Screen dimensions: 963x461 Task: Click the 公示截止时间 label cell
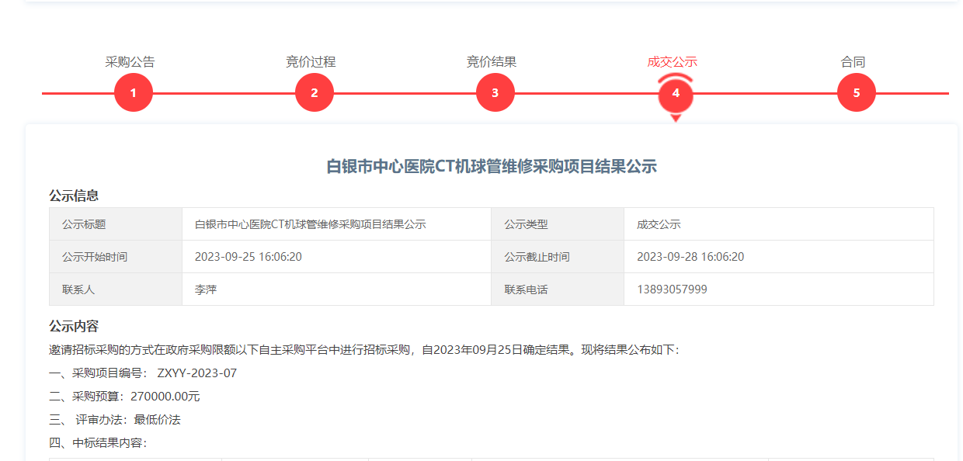tap(558, 257)
